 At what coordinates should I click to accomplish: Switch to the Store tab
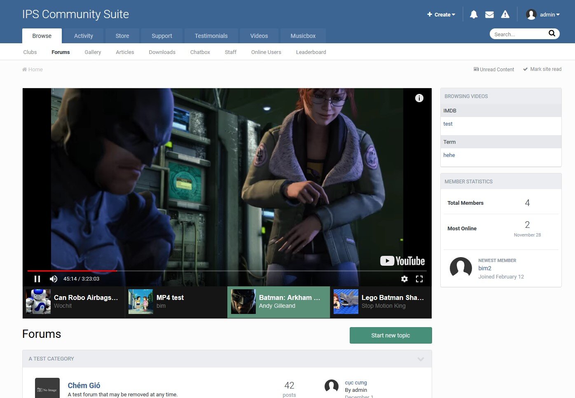pyautogui.click(x=122, y=36)
